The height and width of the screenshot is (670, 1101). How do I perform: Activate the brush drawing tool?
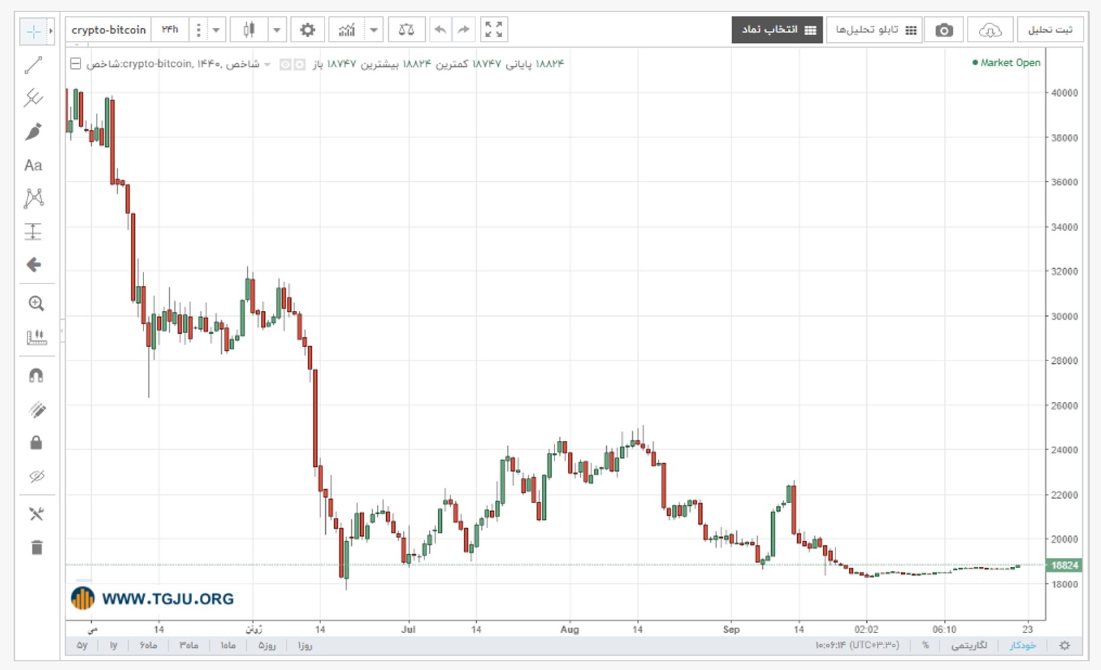33,132
